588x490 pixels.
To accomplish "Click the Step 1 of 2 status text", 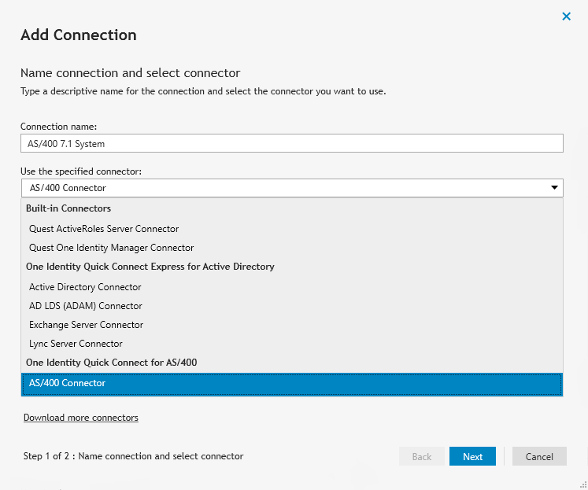I will point(134,456).
